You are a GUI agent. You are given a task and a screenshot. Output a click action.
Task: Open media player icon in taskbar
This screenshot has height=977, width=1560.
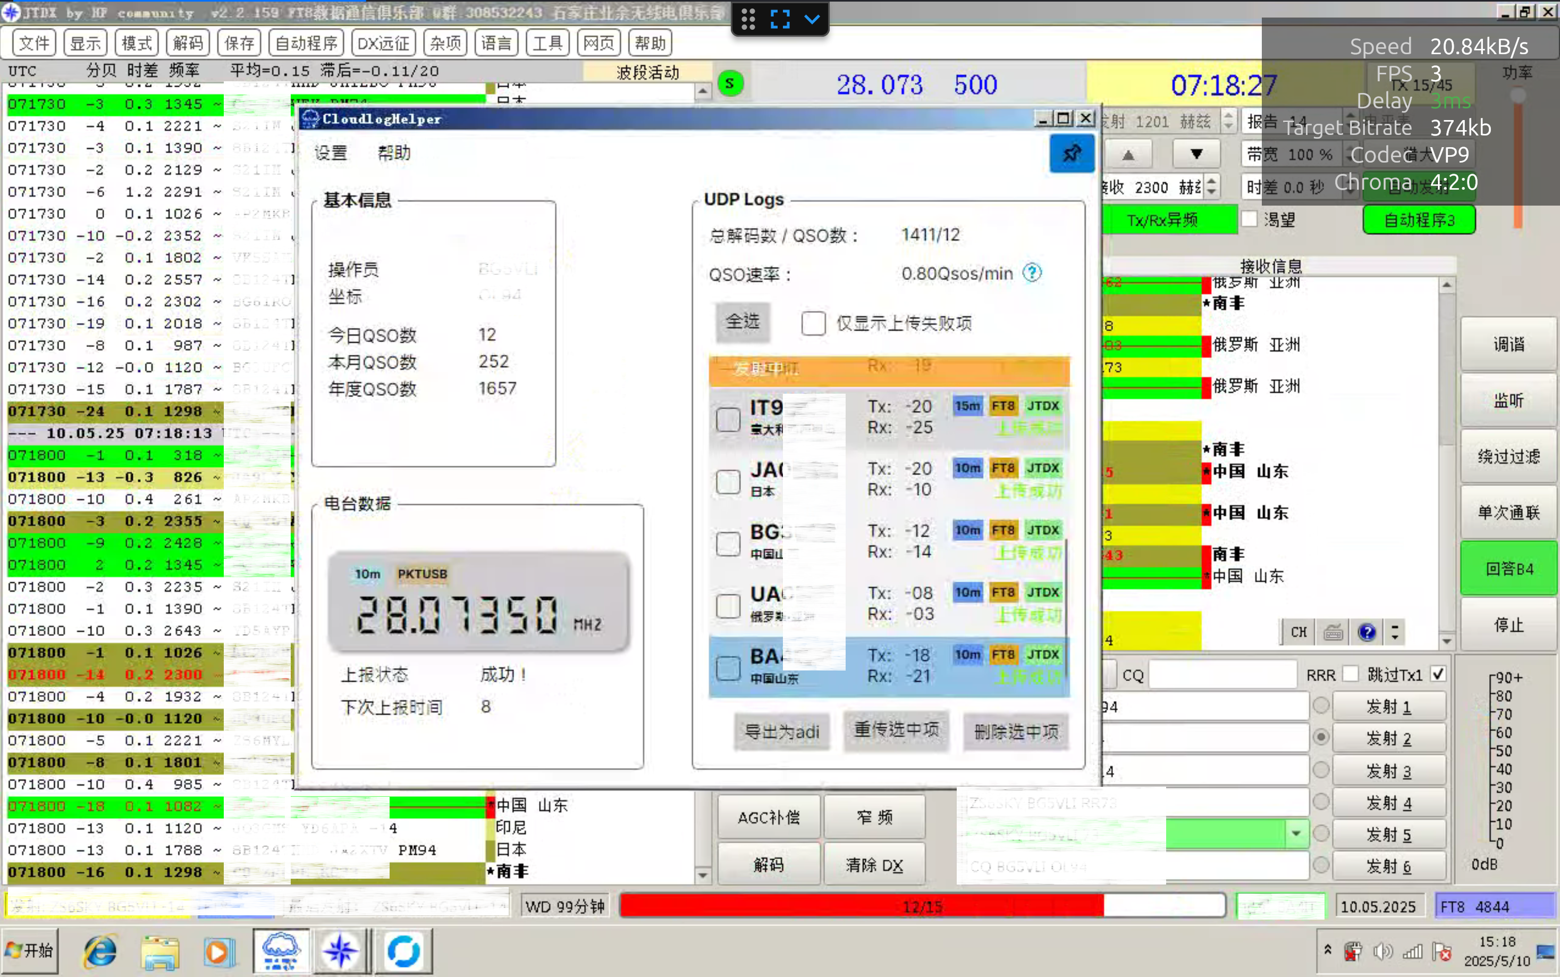point(218,951)
